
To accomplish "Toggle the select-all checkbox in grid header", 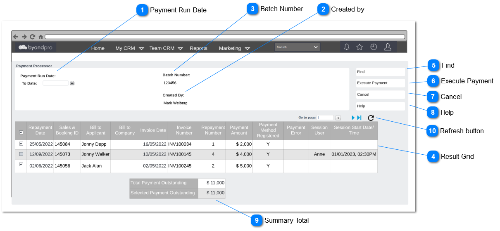I will (x=21, y=132).
